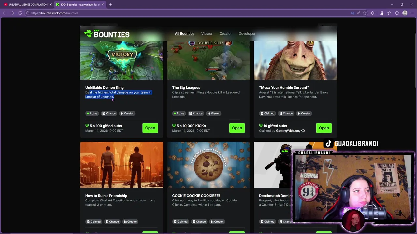Click the media control music icon
Viewport: 417px width, 234px height.
(381, 13)
